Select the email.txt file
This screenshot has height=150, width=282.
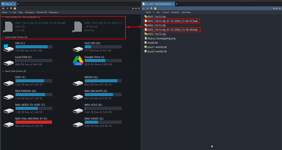point(151,43)
